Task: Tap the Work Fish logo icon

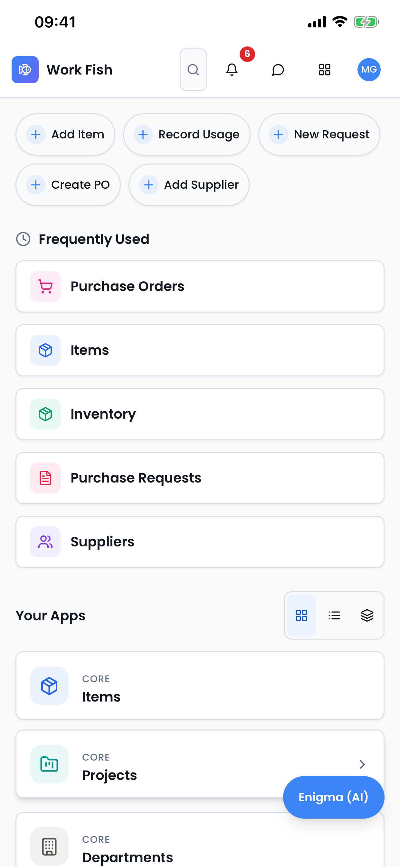Action: pos(25,70)
